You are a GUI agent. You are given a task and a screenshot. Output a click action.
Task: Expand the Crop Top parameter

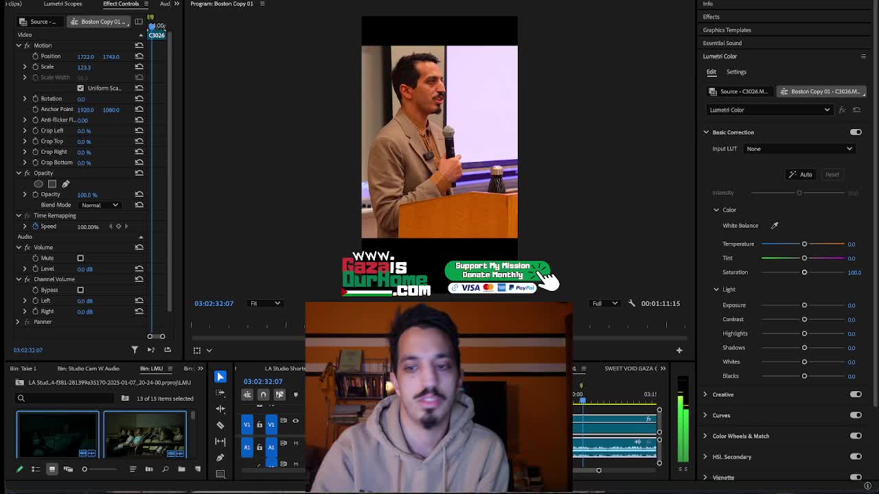(25, 141)
